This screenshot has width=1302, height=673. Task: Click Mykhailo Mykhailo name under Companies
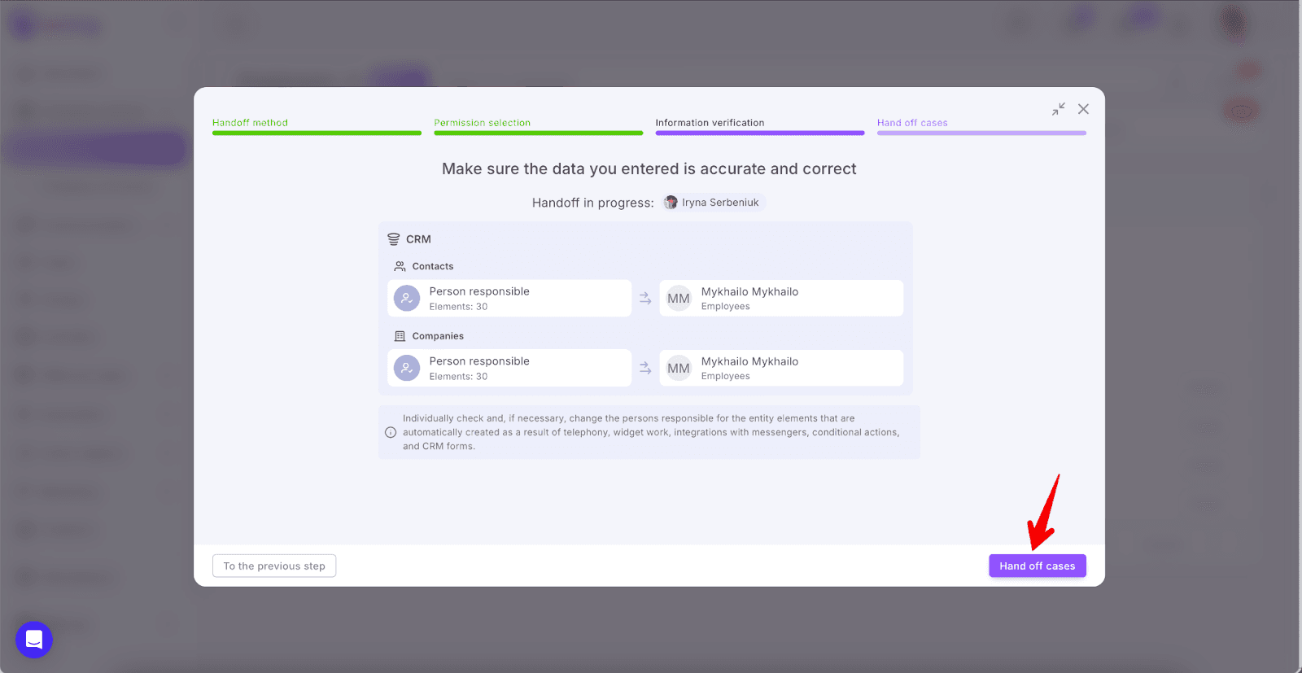pos(749,361)
